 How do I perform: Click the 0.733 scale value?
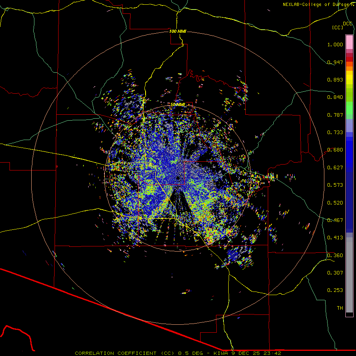tap(335, 132)
